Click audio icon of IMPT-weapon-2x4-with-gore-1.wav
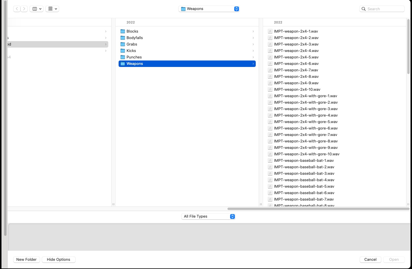412x269 pixels. 270,96
